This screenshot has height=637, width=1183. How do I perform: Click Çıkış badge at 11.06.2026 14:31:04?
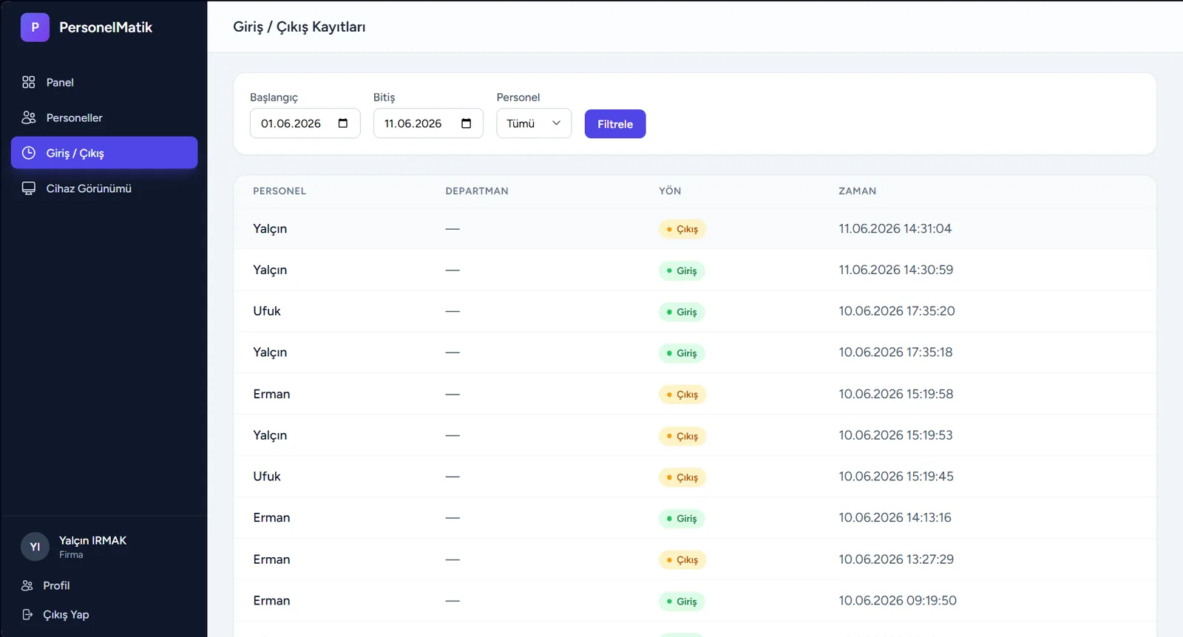682,229
